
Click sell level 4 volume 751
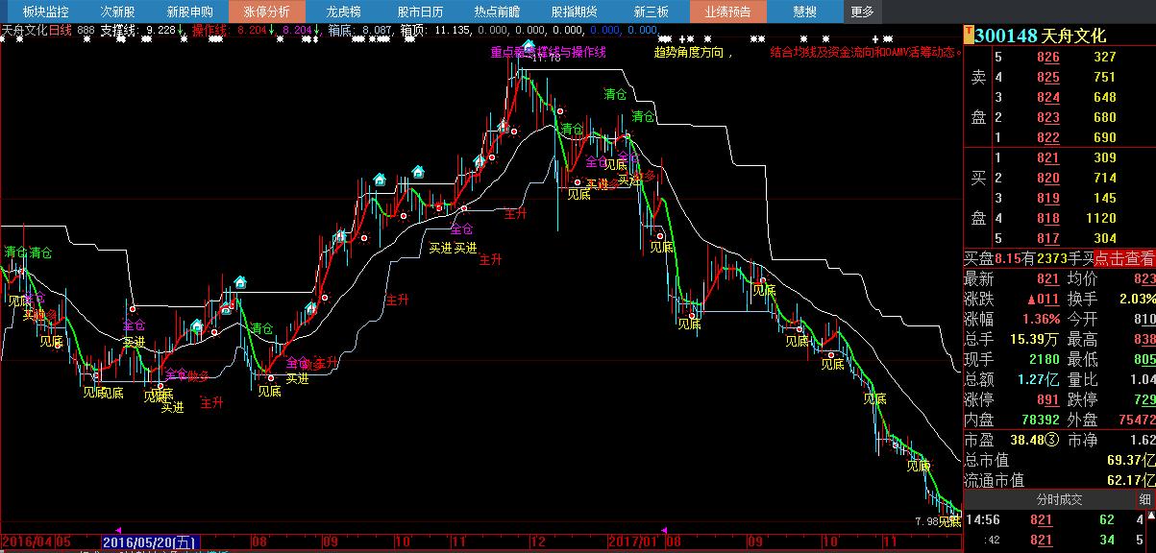tap(1104, 77)
